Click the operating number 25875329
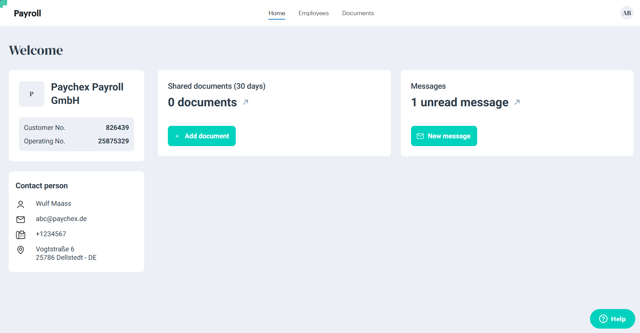The width and height of the screenshot is (640, 333). coord(113,141)
